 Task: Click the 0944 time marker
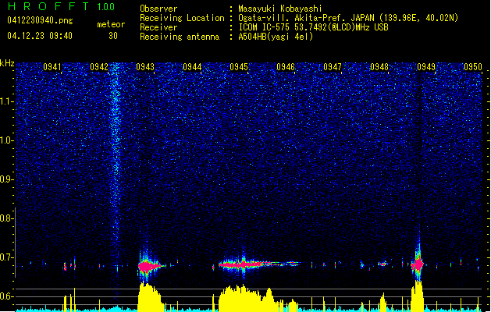(192, 67)
